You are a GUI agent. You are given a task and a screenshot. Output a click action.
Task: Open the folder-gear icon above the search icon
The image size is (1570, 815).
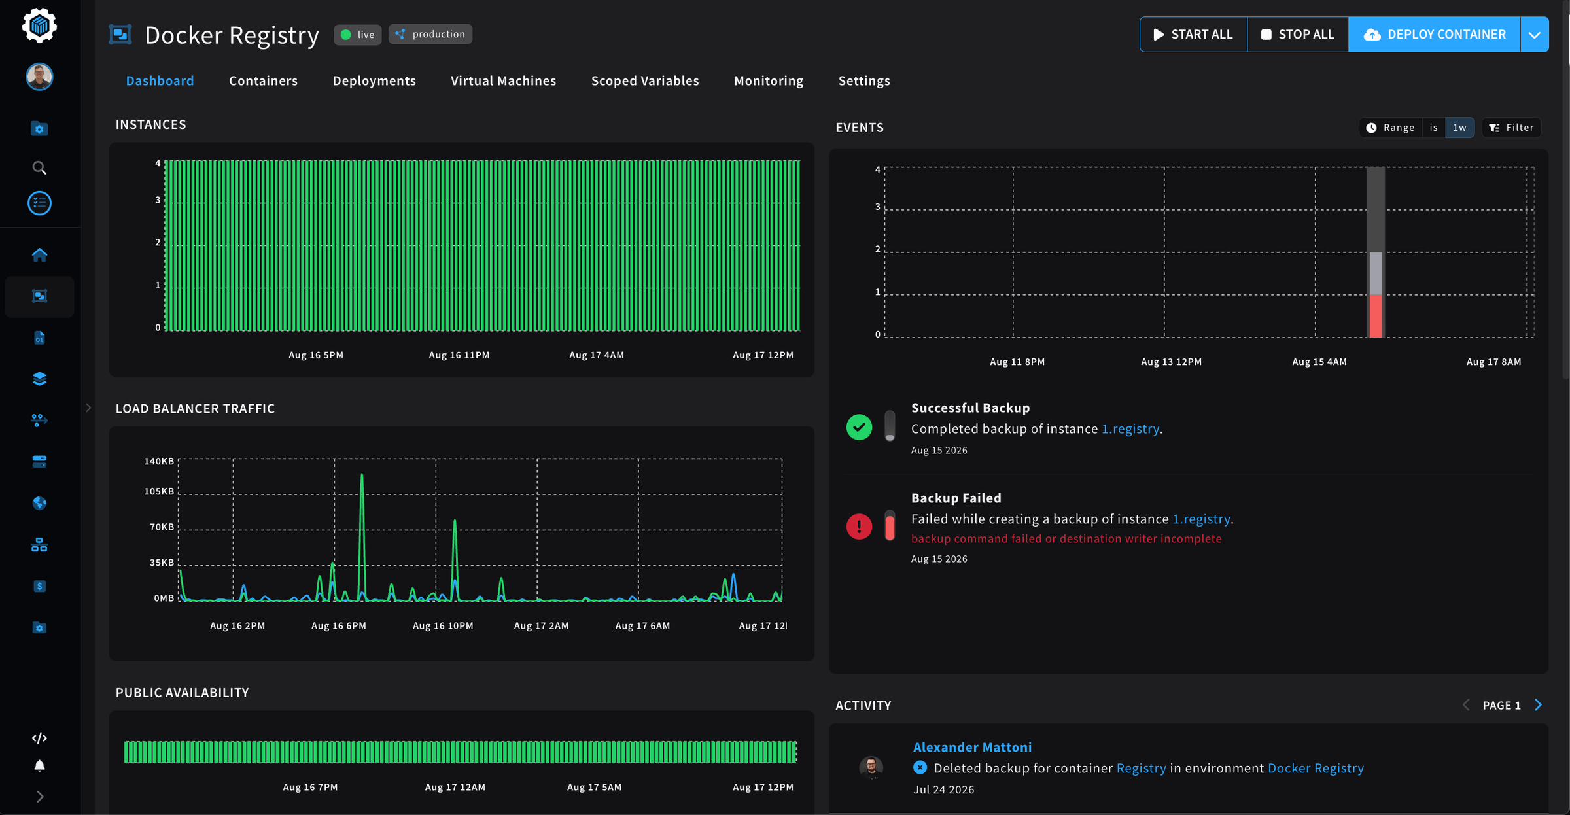click(39, 129)
